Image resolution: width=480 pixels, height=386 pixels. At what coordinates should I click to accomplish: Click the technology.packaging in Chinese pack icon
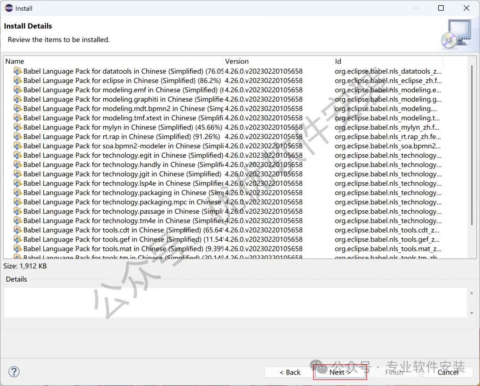click(18, 193)
